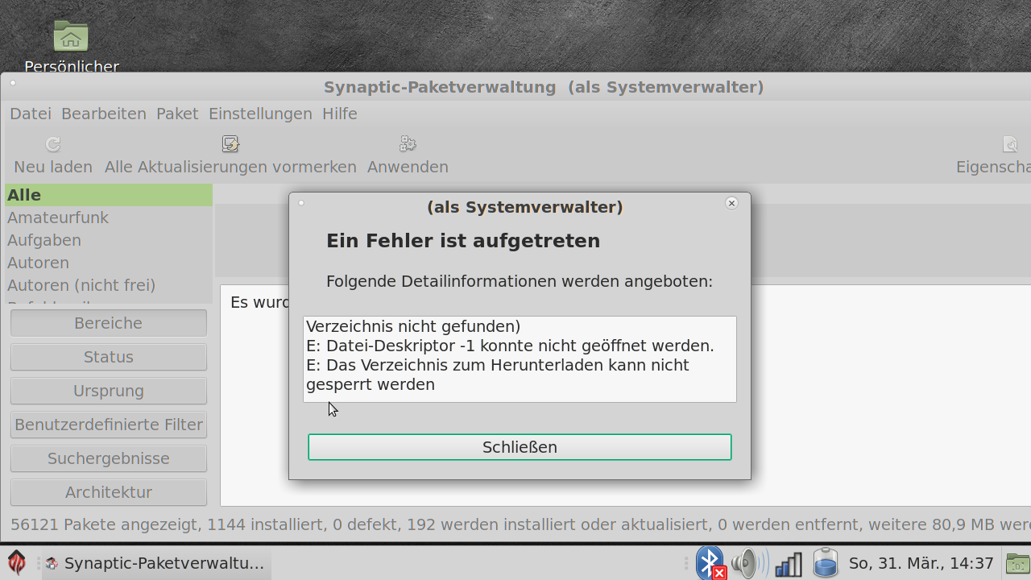Switch to the Status filter view
1031x580 pixels.
(109, 357)
